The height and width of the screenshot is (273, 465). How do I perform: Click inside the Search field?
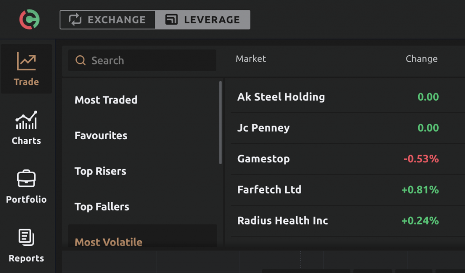(141, 60)
